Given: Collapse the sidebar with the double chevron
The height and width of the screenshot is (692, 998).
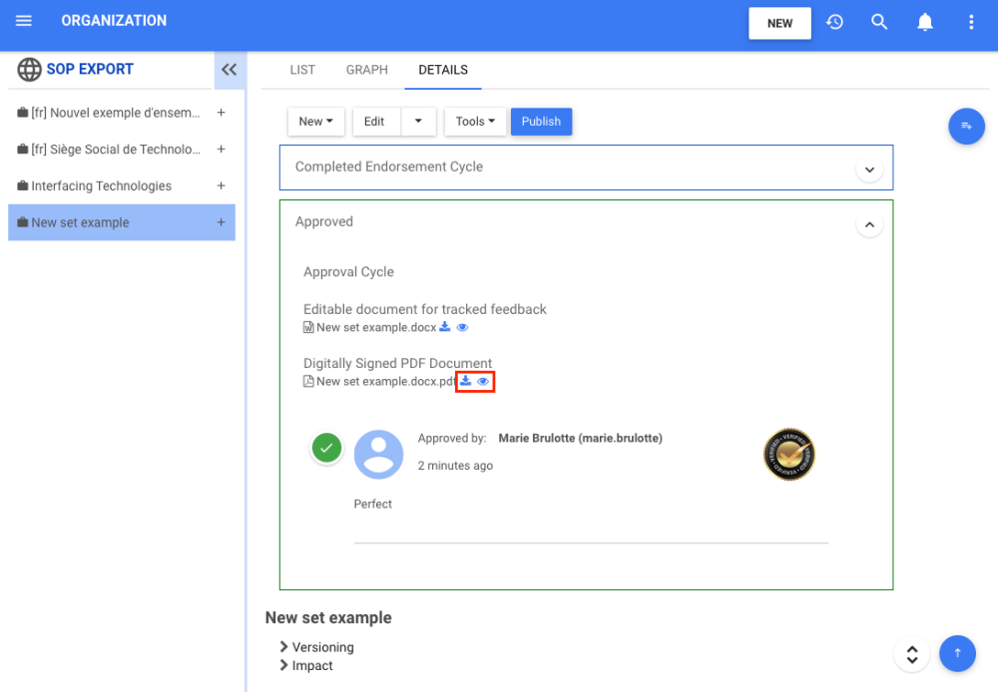Looking at the screenshot, I should tap(230, 70).
